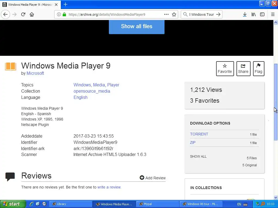Open the opensource_media collection link
Image resolution: width=278 pixels, height=208 pixels.
[92, 91]
